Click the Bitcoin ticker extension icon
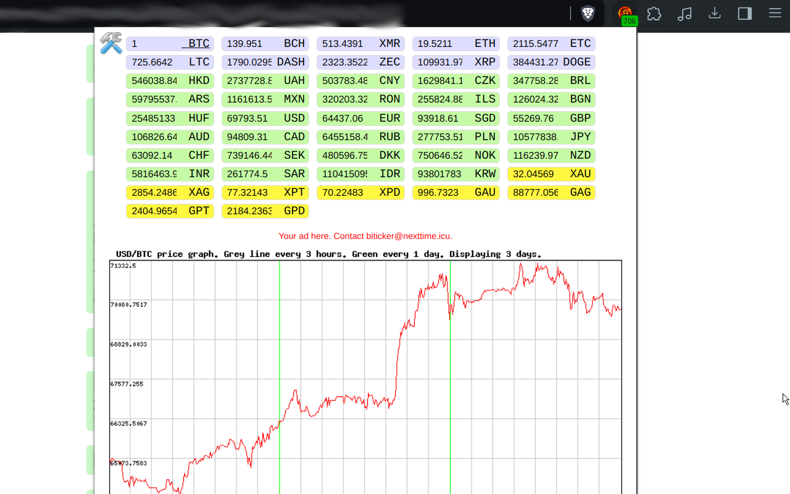The height and width of the screenshot is (494, 790). tap(625, 14)
